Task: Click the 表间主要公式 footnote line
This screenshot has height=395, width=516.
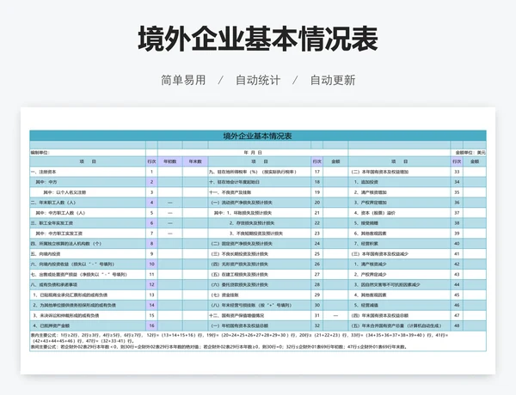Action: tap(218, 347)
